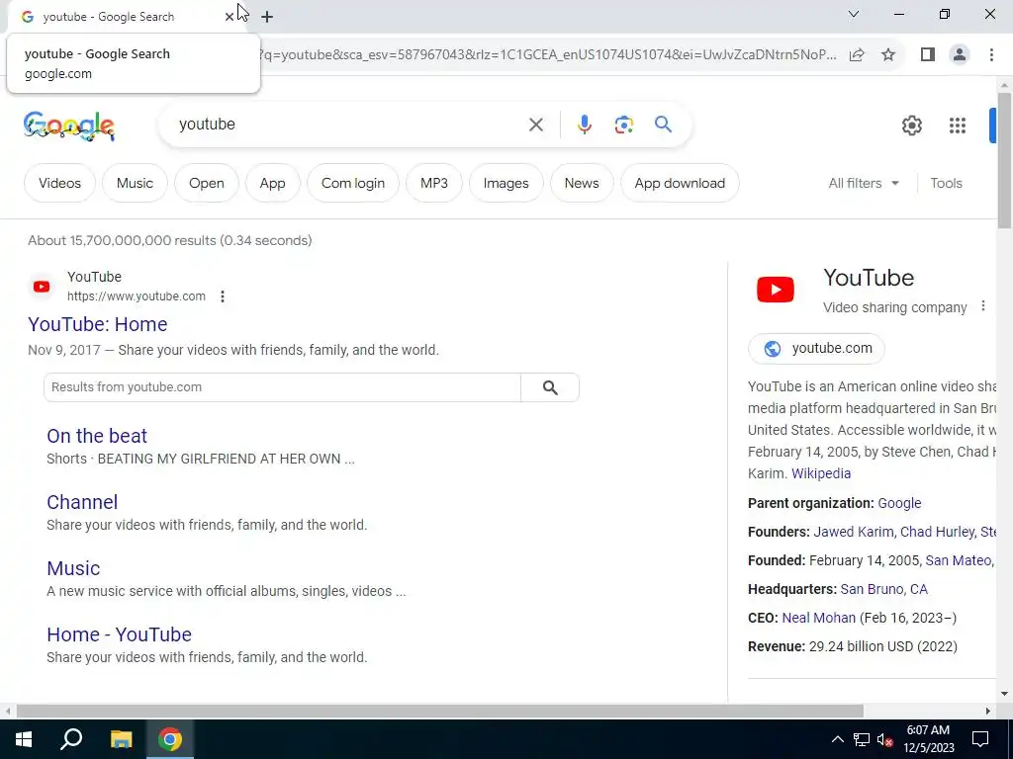Click Chrome icon in taskbar
This screenshot has height=759, width=1013.
(170, 739)
